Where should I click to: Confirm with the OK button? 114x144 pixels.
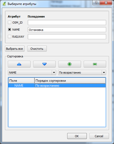(x=77, y=136)
